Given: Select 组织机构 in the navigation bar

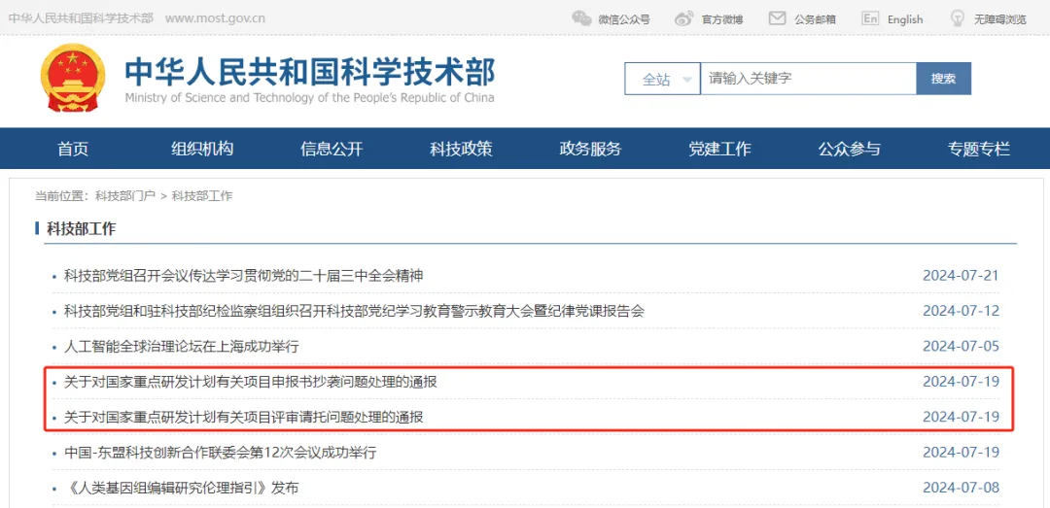Looking at the screenshot, I should 202,149.
